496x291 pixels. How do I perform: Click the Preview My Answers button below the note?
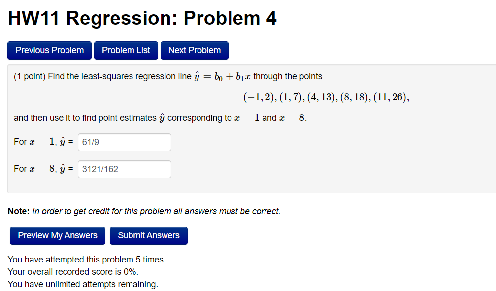pyautogui.click(x=57, y=235)
